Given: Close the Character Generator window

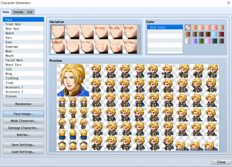Looking at the screenshot, I should [x=229, y=3].
